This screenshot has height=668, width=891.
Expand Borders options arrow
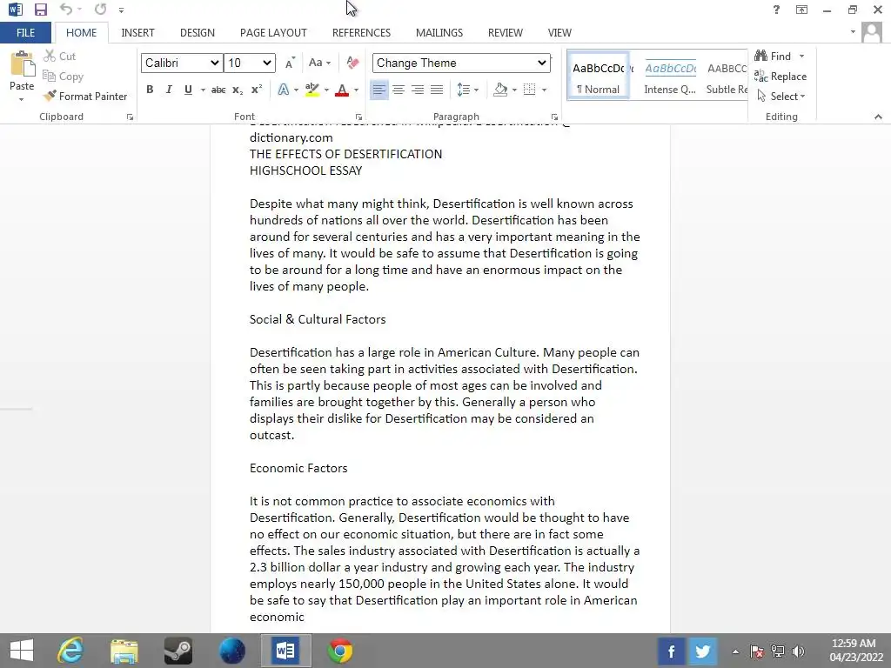545,90
